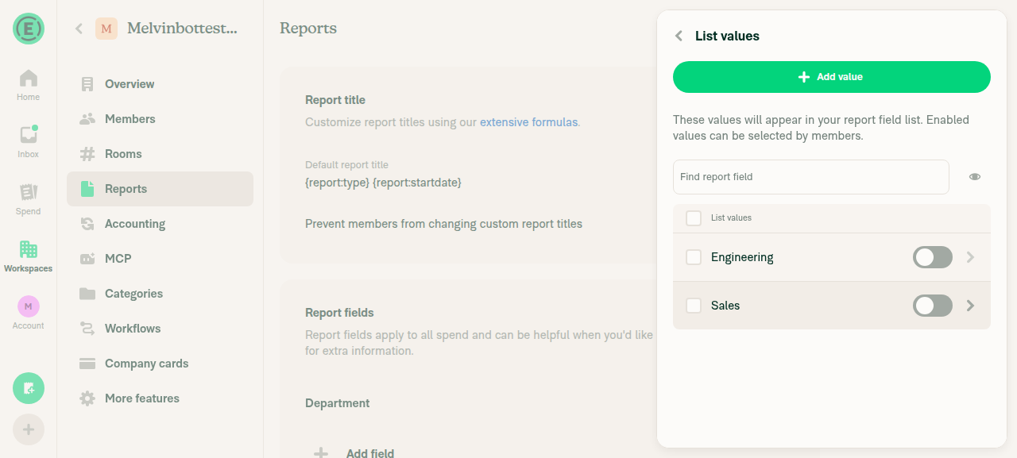Enable the Sales value toggle
Screen dimensions: 1017x458
[x=933, y=306]
